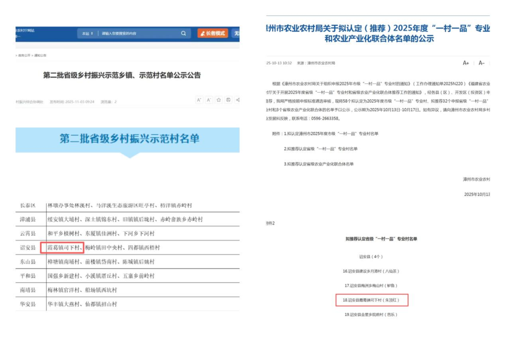Click the 诏安县 row label in table
This screenshot has height=337, width=505.
point(28,248)
